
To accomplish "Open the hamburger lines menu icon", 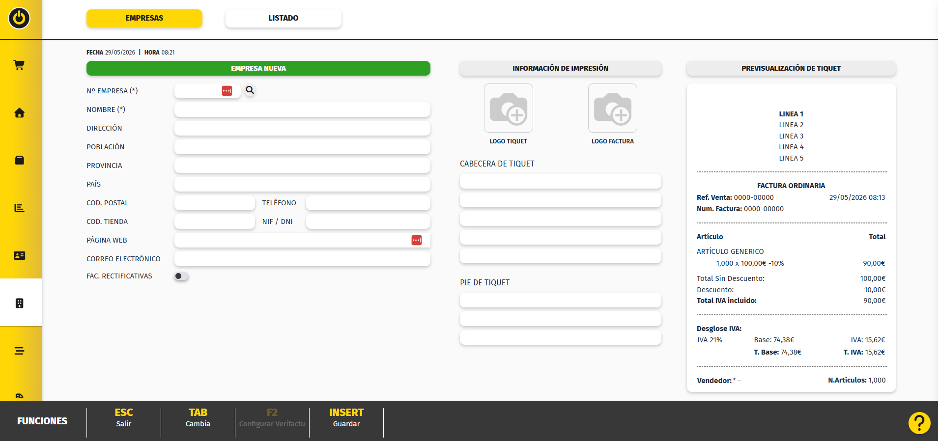I will tap(19, 351).
